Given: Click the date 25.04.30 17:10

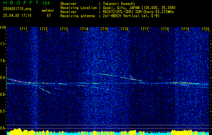Looking at the screenshot, I should point(17,16).
